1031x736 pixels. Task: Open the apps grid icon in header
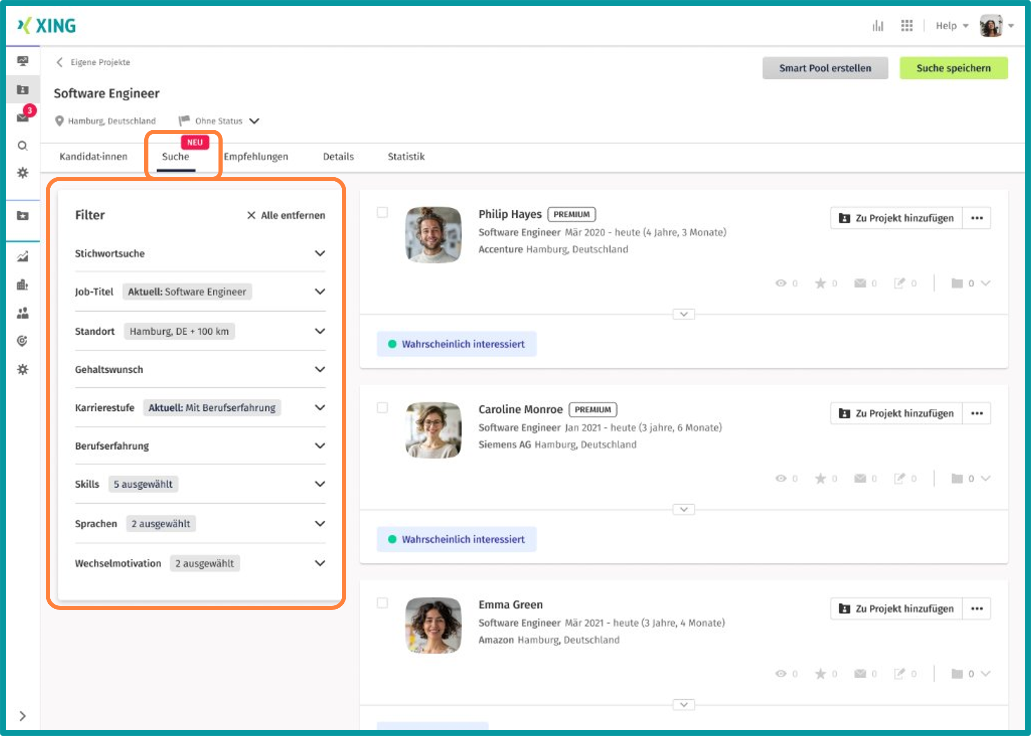point(907,26)
